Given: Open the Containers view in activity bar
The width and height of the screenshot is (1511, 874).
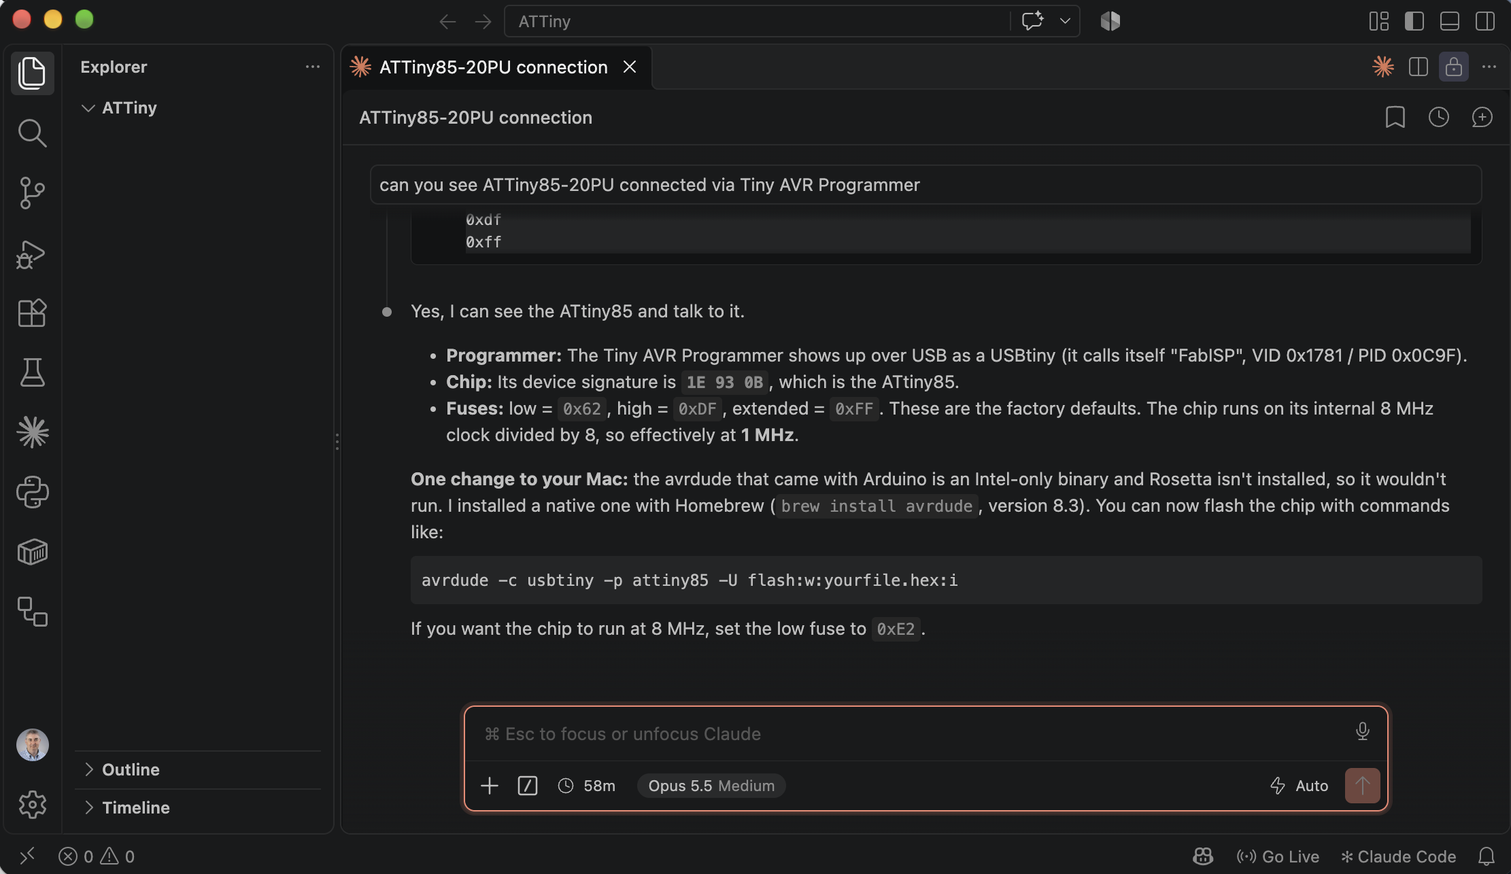Looking at the screenshot, I should (x=32, y=552).
